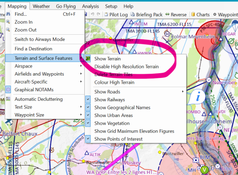
Task: Click the Undo arrow in the toolbar
Action: (92, 14)
